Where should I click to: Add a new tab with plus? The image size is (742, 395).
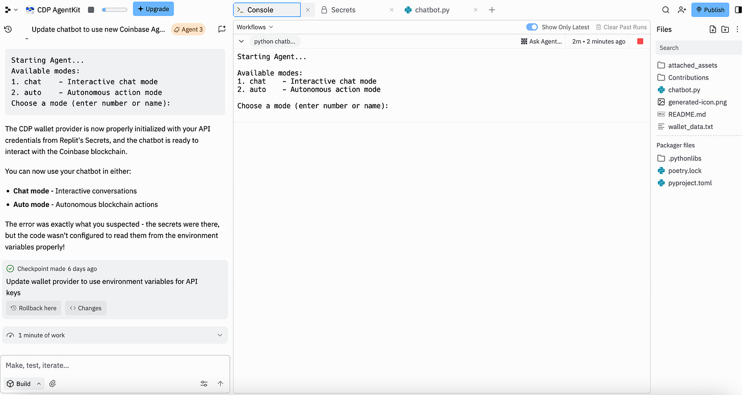[x=492, y=10]
